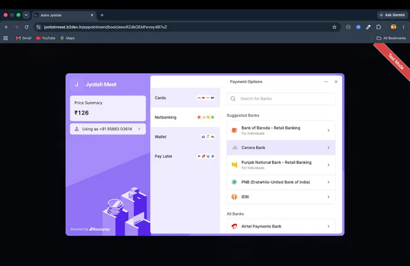Screen dimensions: 410x266
Task: Click the Bank of Baroda logo icon
Action: pos(234,130)
